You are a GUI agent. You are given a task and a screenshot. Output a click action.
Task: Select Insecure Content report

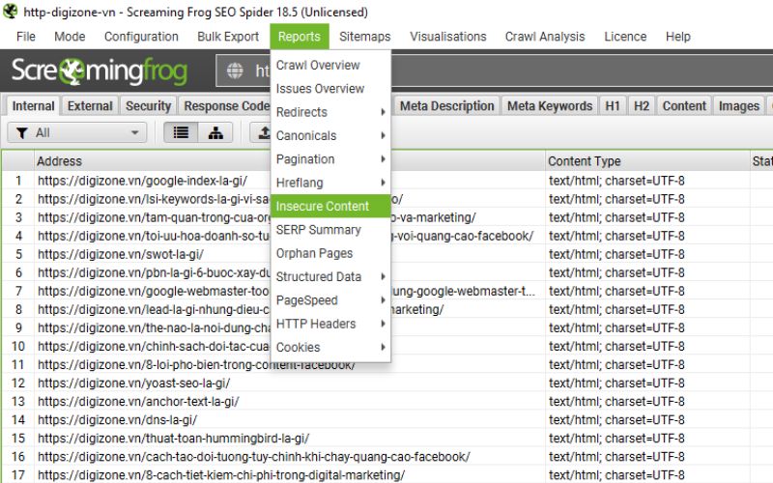tap(330, 206)
